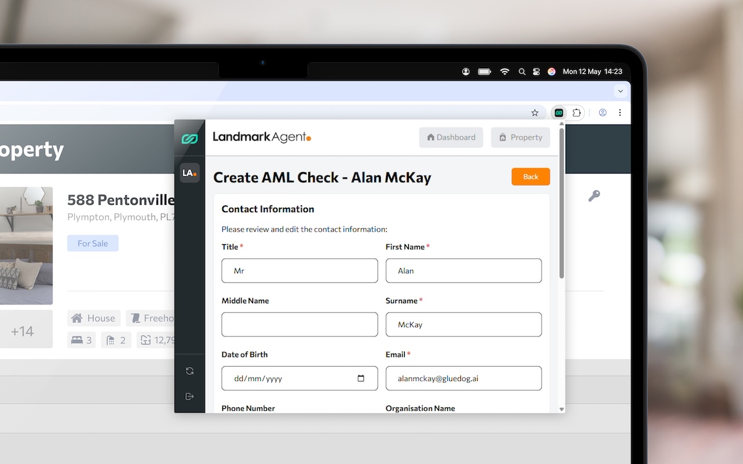
Task: Click the empty Middle Name field
Action: pos(300,325)
